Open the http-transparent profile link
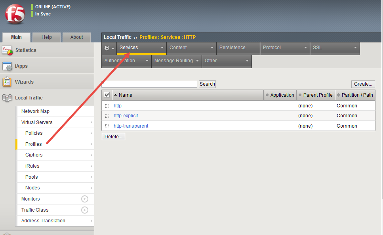Viewport: 383px width, 235px height. (131, 126)
